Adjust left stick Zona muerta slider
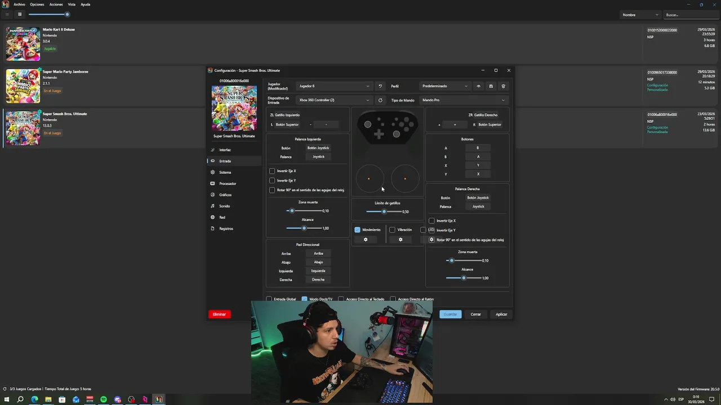Screen dimensions: 721x405 point(304,211)
